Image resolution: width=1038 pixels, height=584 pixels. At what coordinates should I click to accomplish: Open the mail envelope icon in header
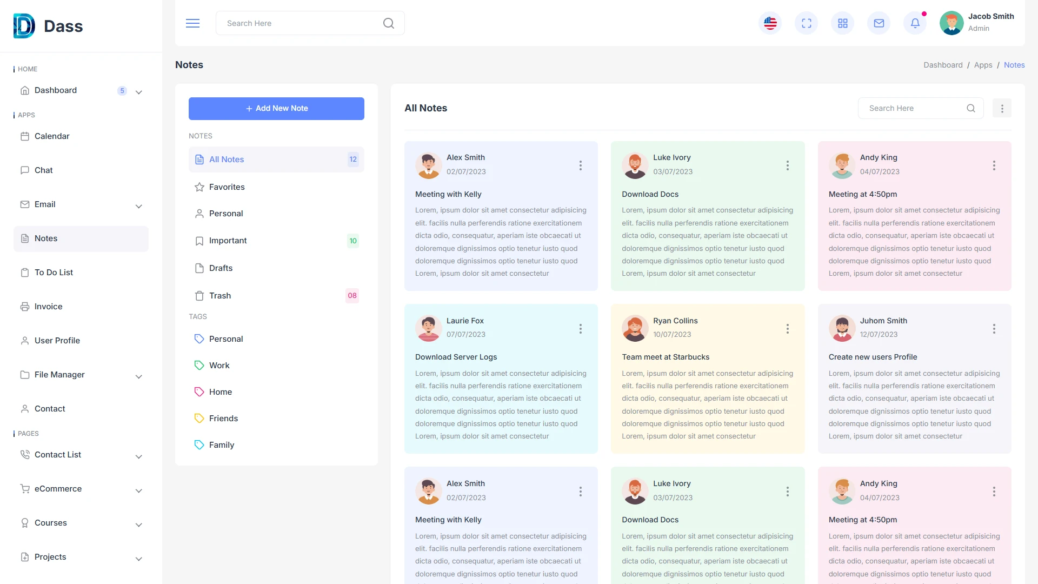click(x=879, y=23)
